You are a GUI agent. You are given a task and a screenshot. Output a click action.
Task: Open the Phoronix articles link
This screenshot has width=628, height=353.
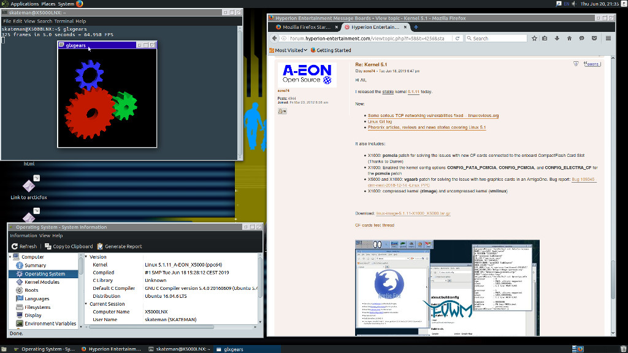coord(427,127)
